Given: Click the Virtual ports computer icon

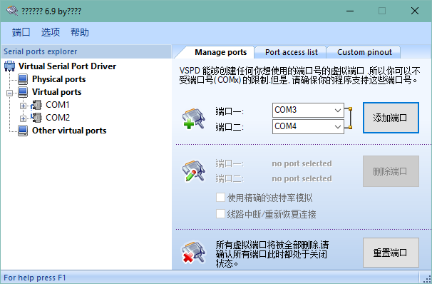Looking at the screenshot, I should point(23,92).
